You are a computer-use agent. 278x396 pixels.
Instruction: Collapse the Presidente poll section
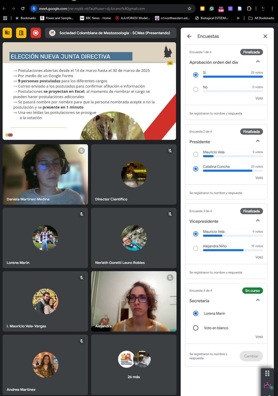point(258,141)
